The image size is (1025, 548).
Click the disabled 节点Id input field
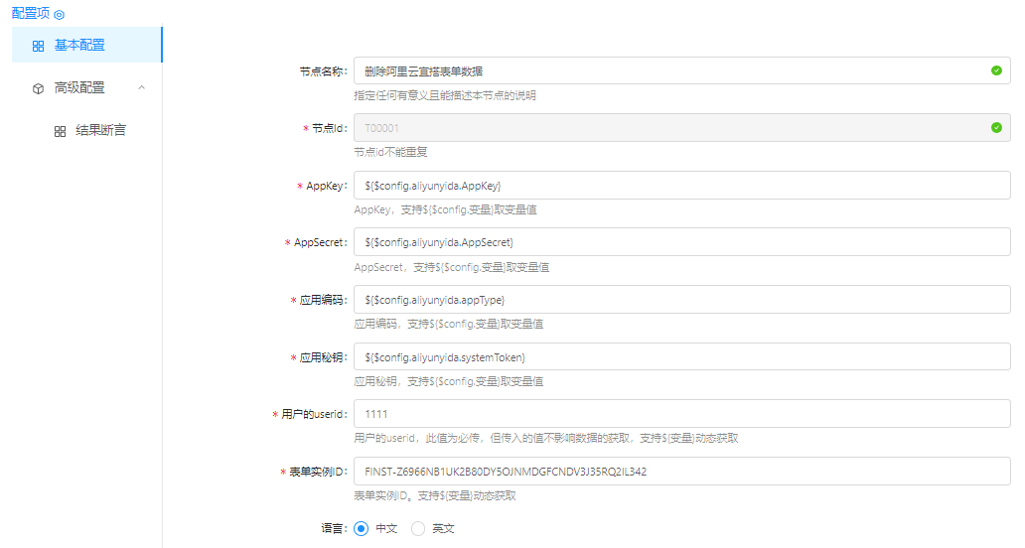[x=665, y=128]
